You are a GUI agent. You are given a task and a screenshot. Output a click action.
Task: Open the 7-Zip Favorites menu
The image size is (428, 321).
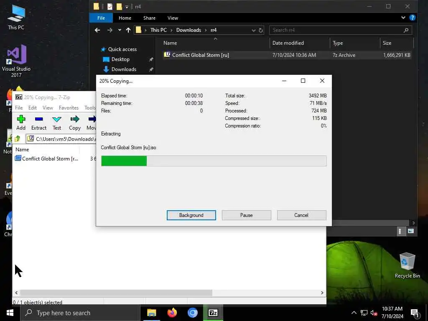(69, 107)
